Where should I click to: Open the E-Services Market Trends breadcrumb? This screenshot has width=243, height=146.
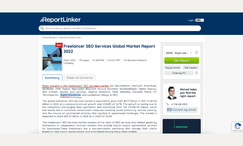point(70,37)
